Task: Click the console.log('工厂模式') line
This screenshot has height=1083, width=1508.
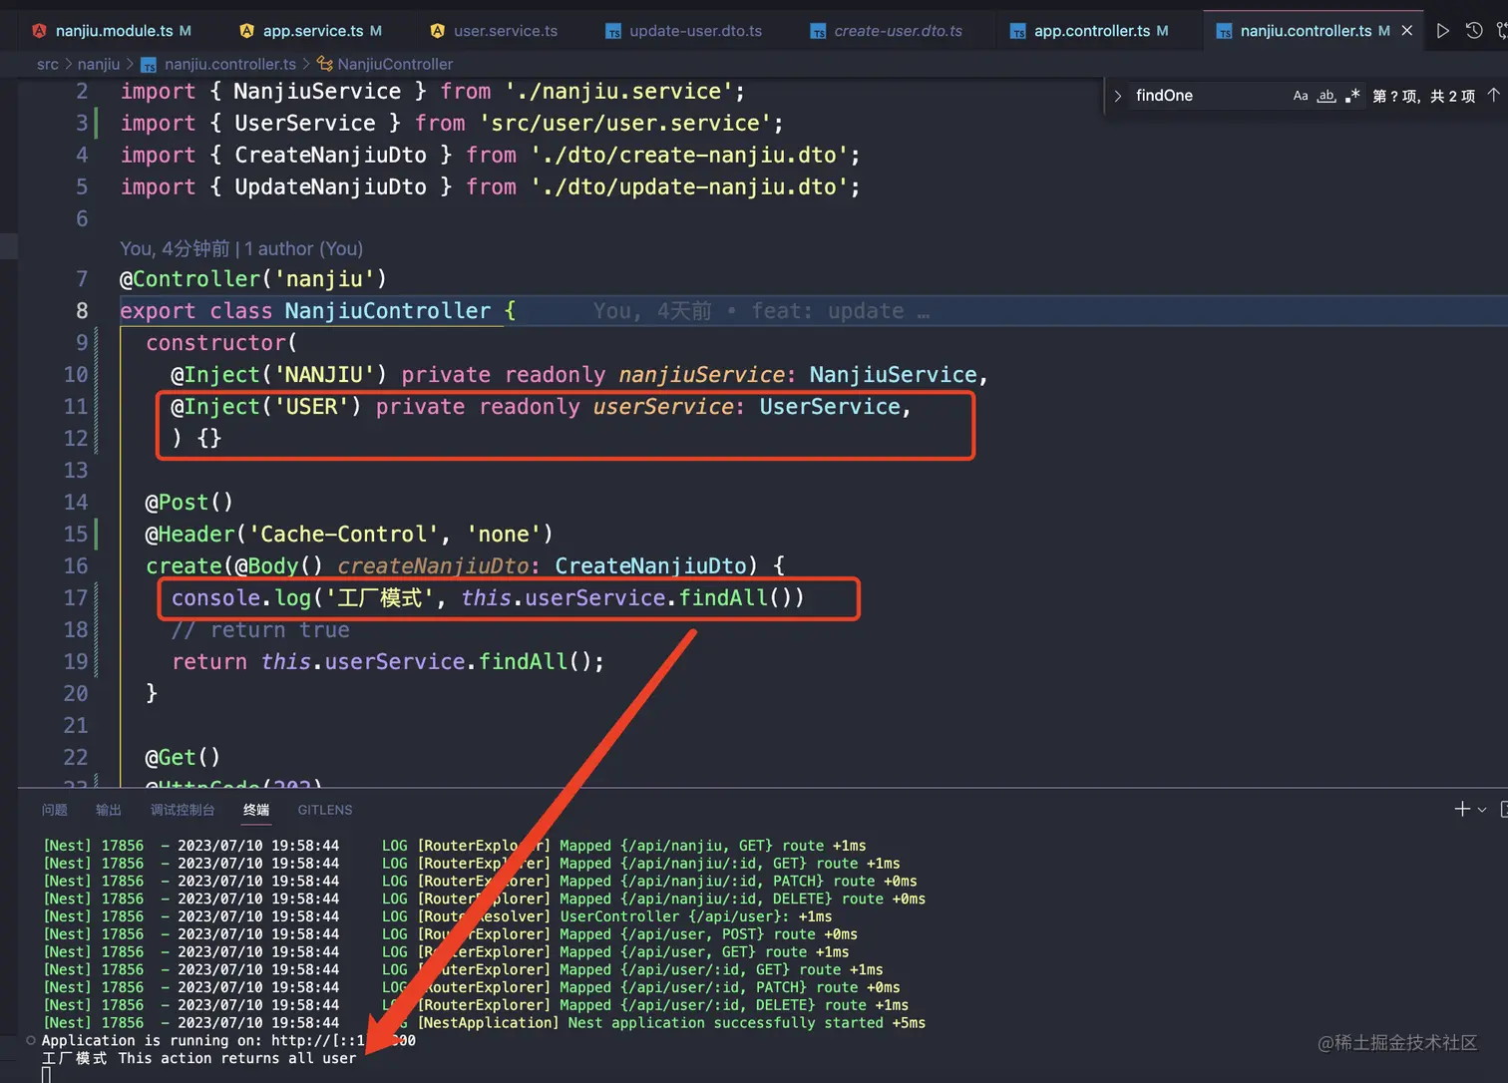Action: (x=488, y=598)
